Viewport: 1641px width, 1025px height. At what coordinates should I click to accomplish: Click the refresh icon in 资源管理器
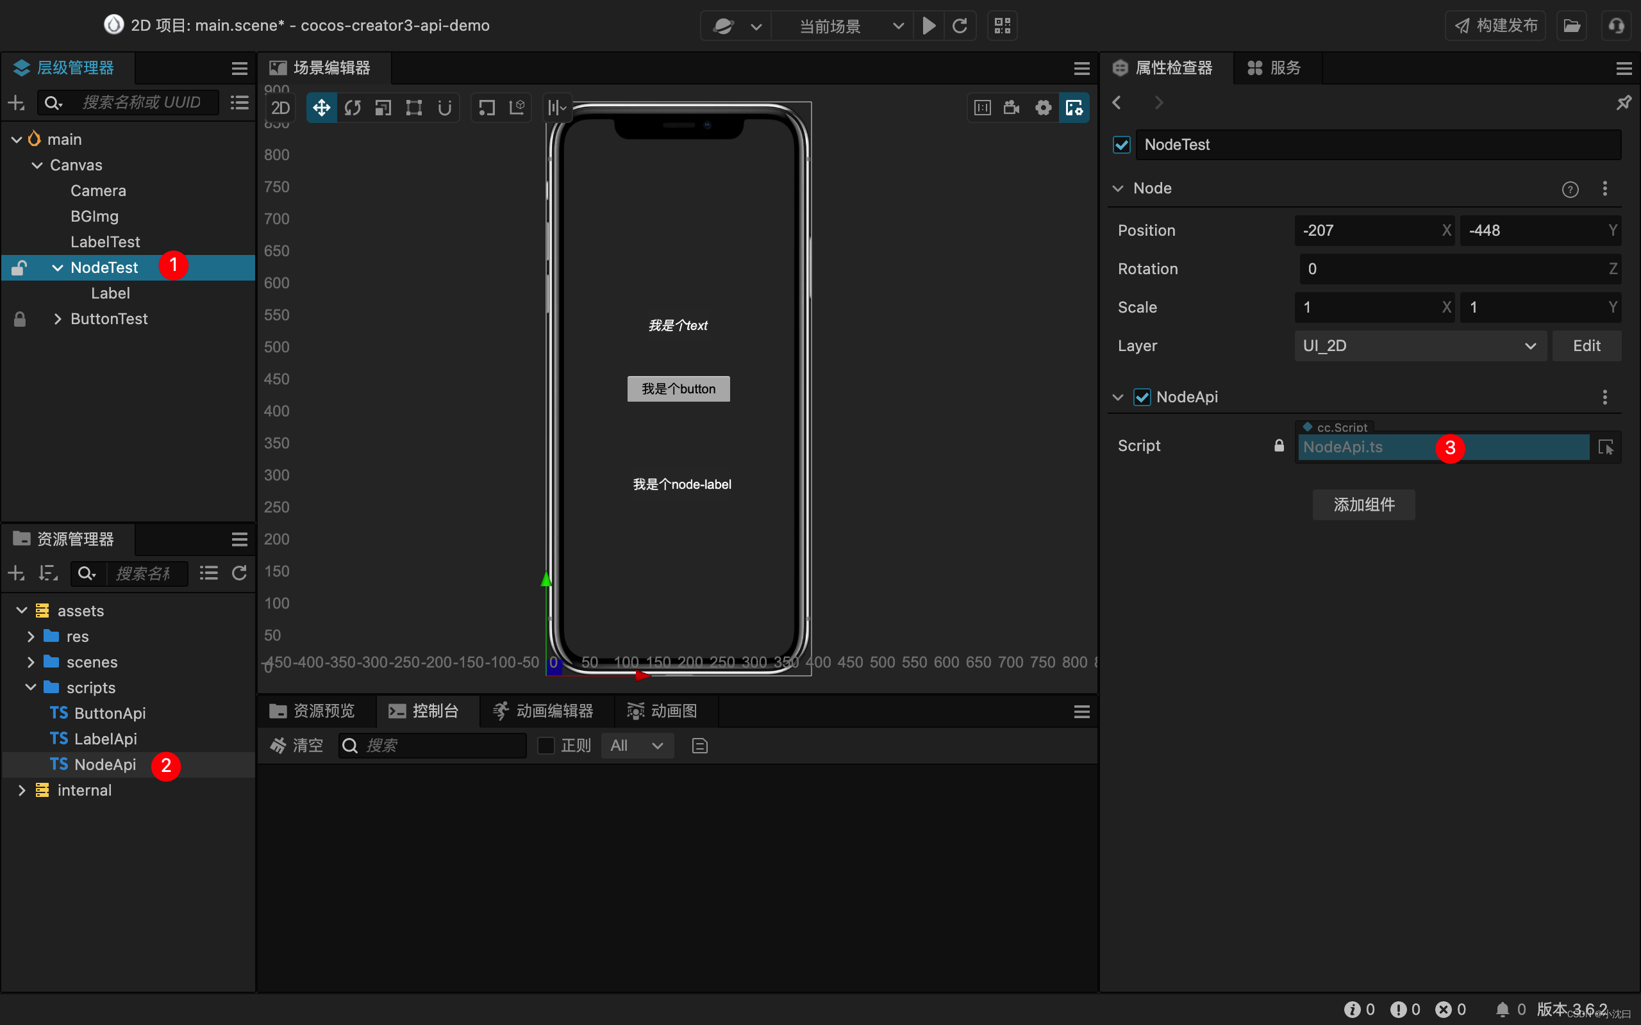click(x=240, y=573)
